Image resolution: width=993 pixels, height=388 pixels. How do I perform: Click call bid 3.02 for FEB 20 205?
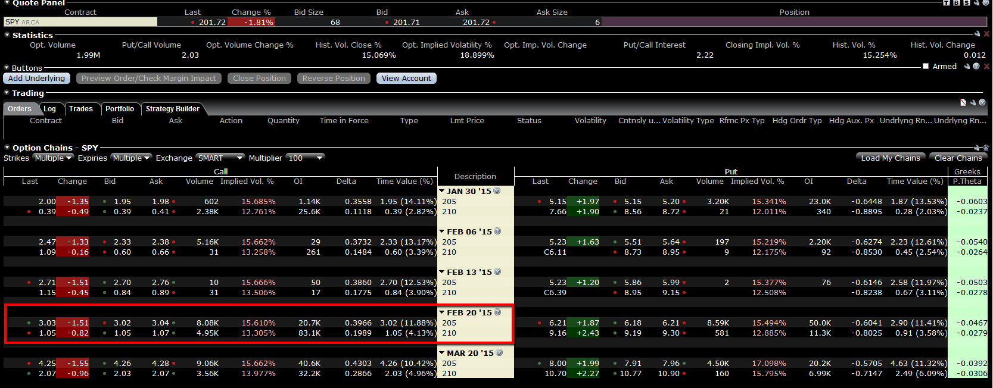pos(122,323)
